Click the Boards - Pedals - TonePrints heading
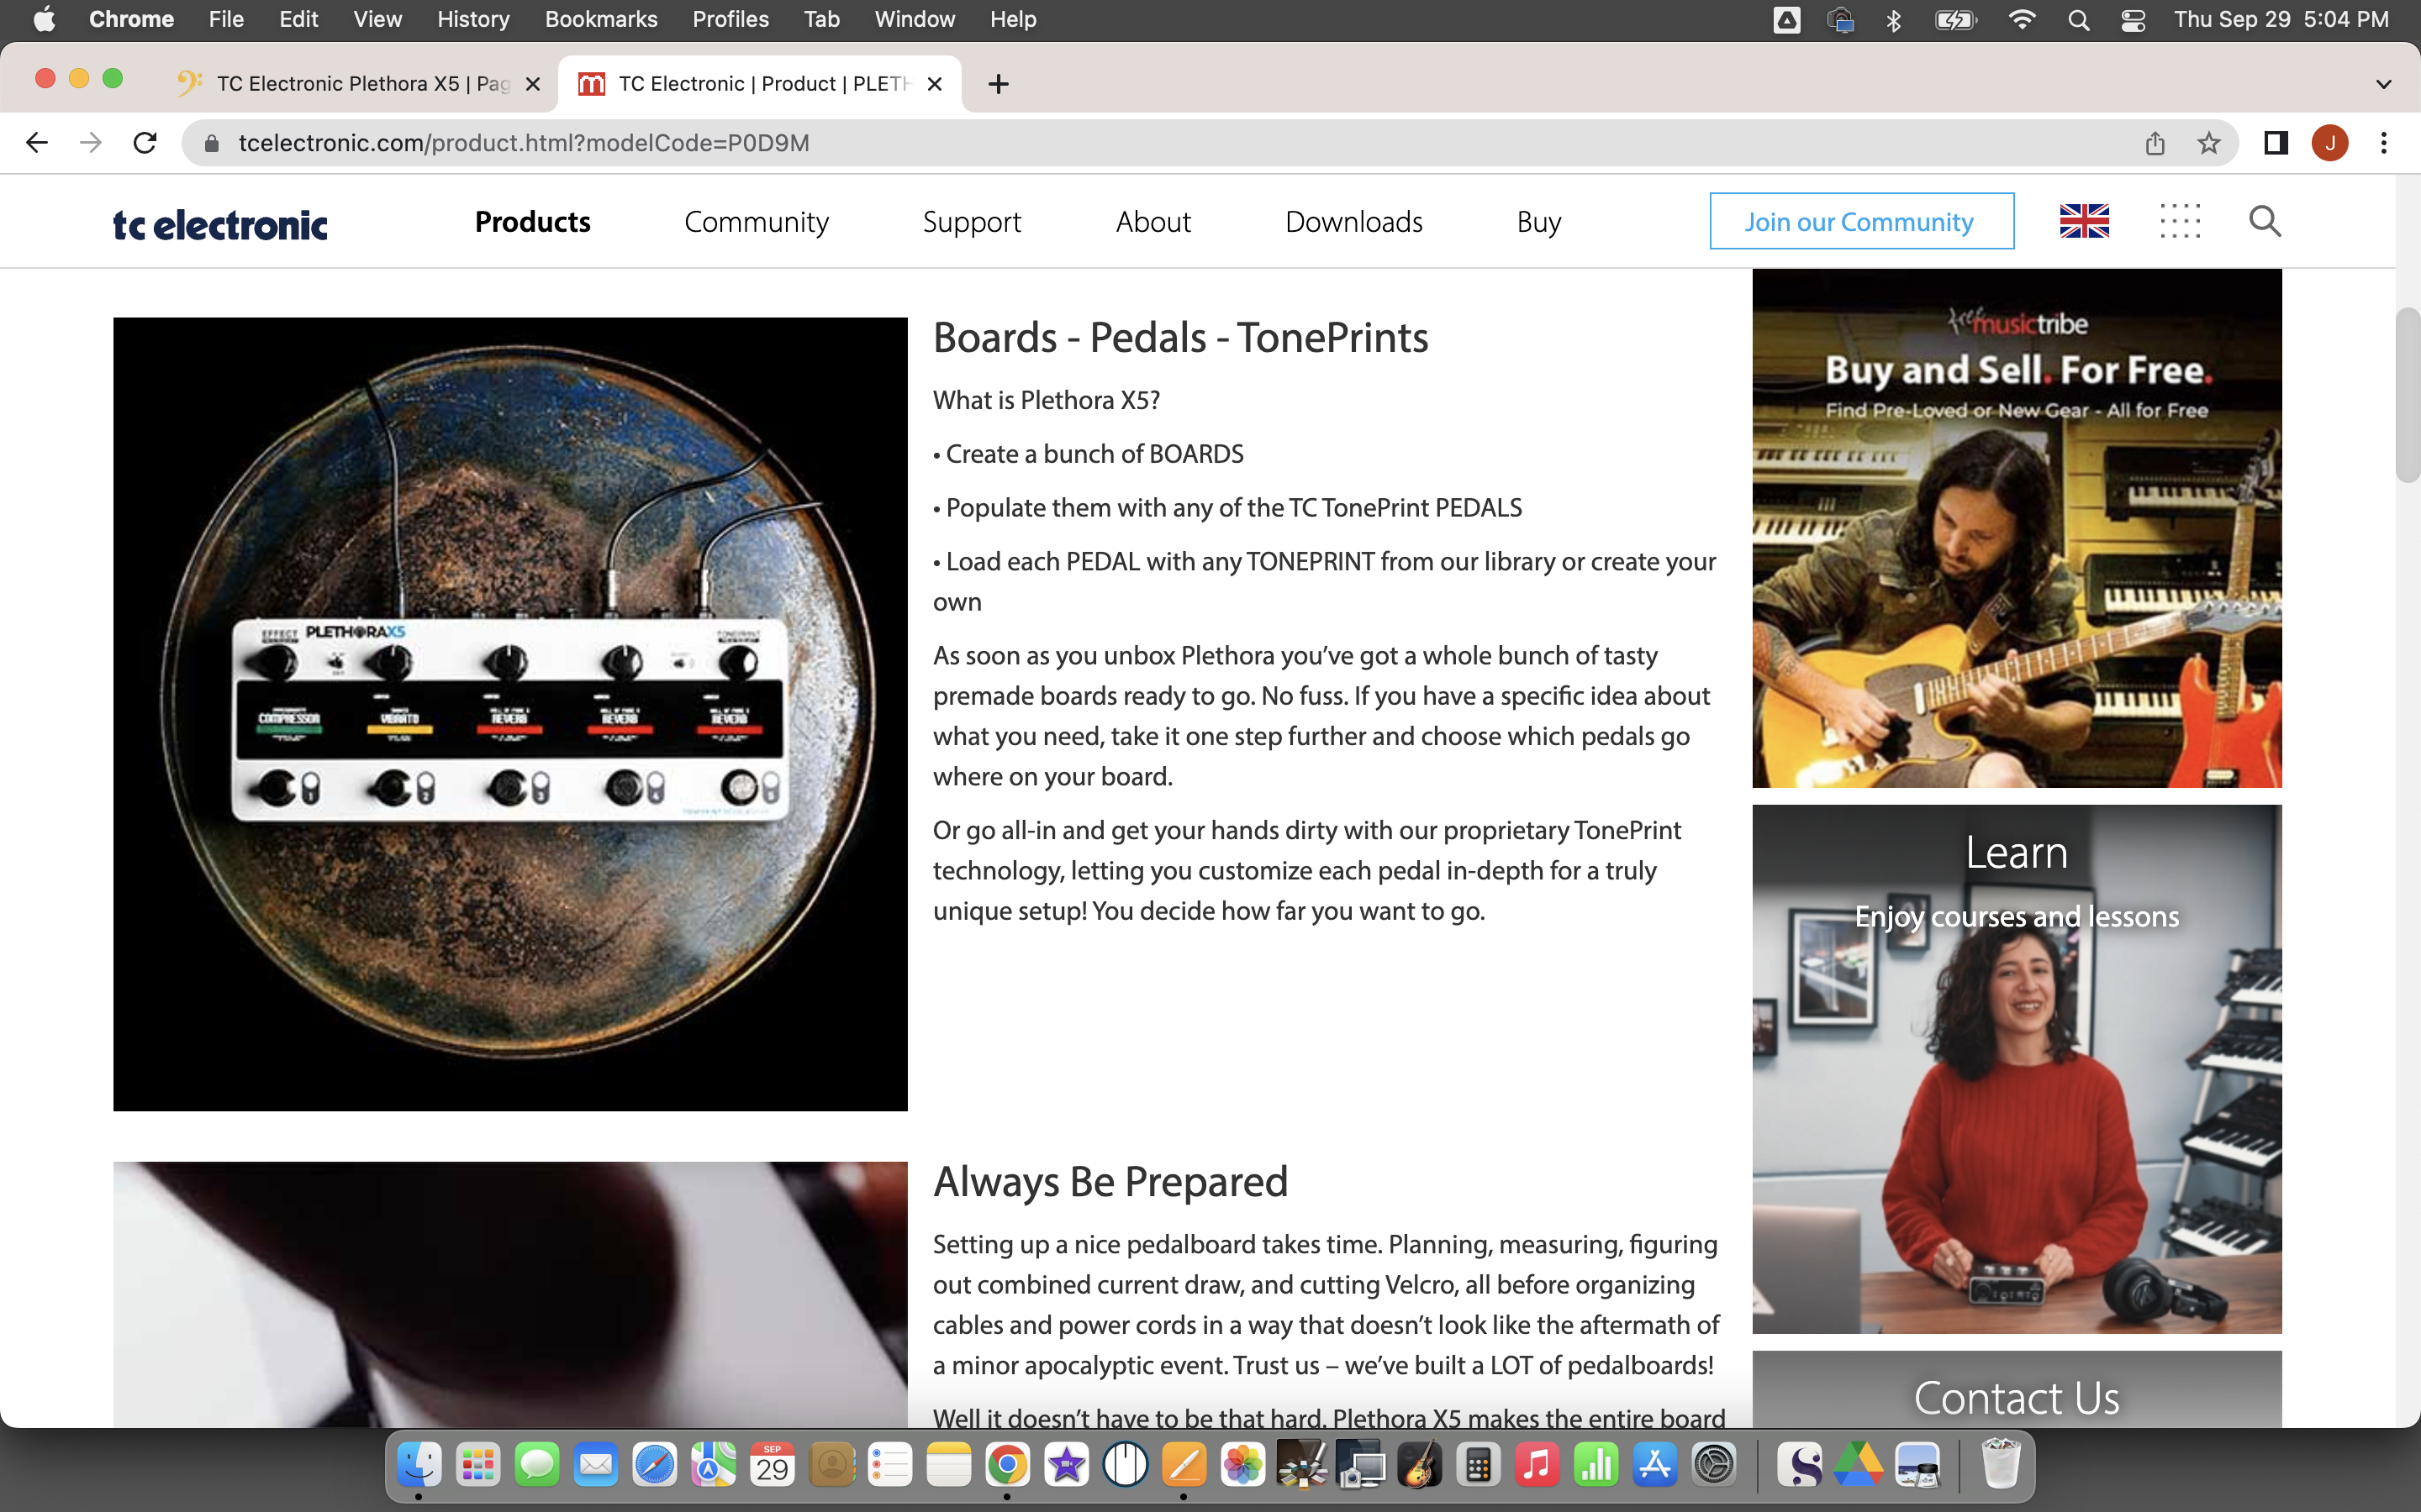 tap(1180, 338)
